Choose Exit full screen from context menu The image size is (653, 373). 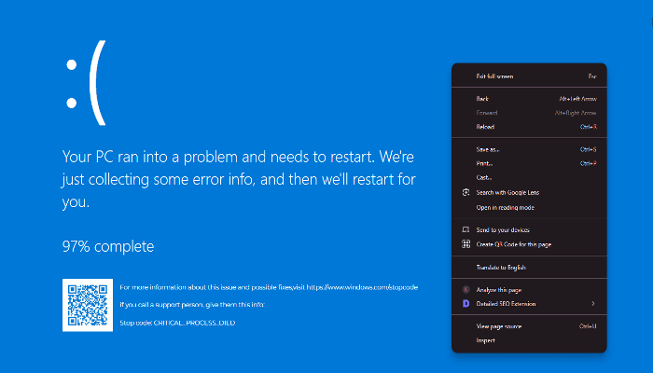tap(529, 76)
